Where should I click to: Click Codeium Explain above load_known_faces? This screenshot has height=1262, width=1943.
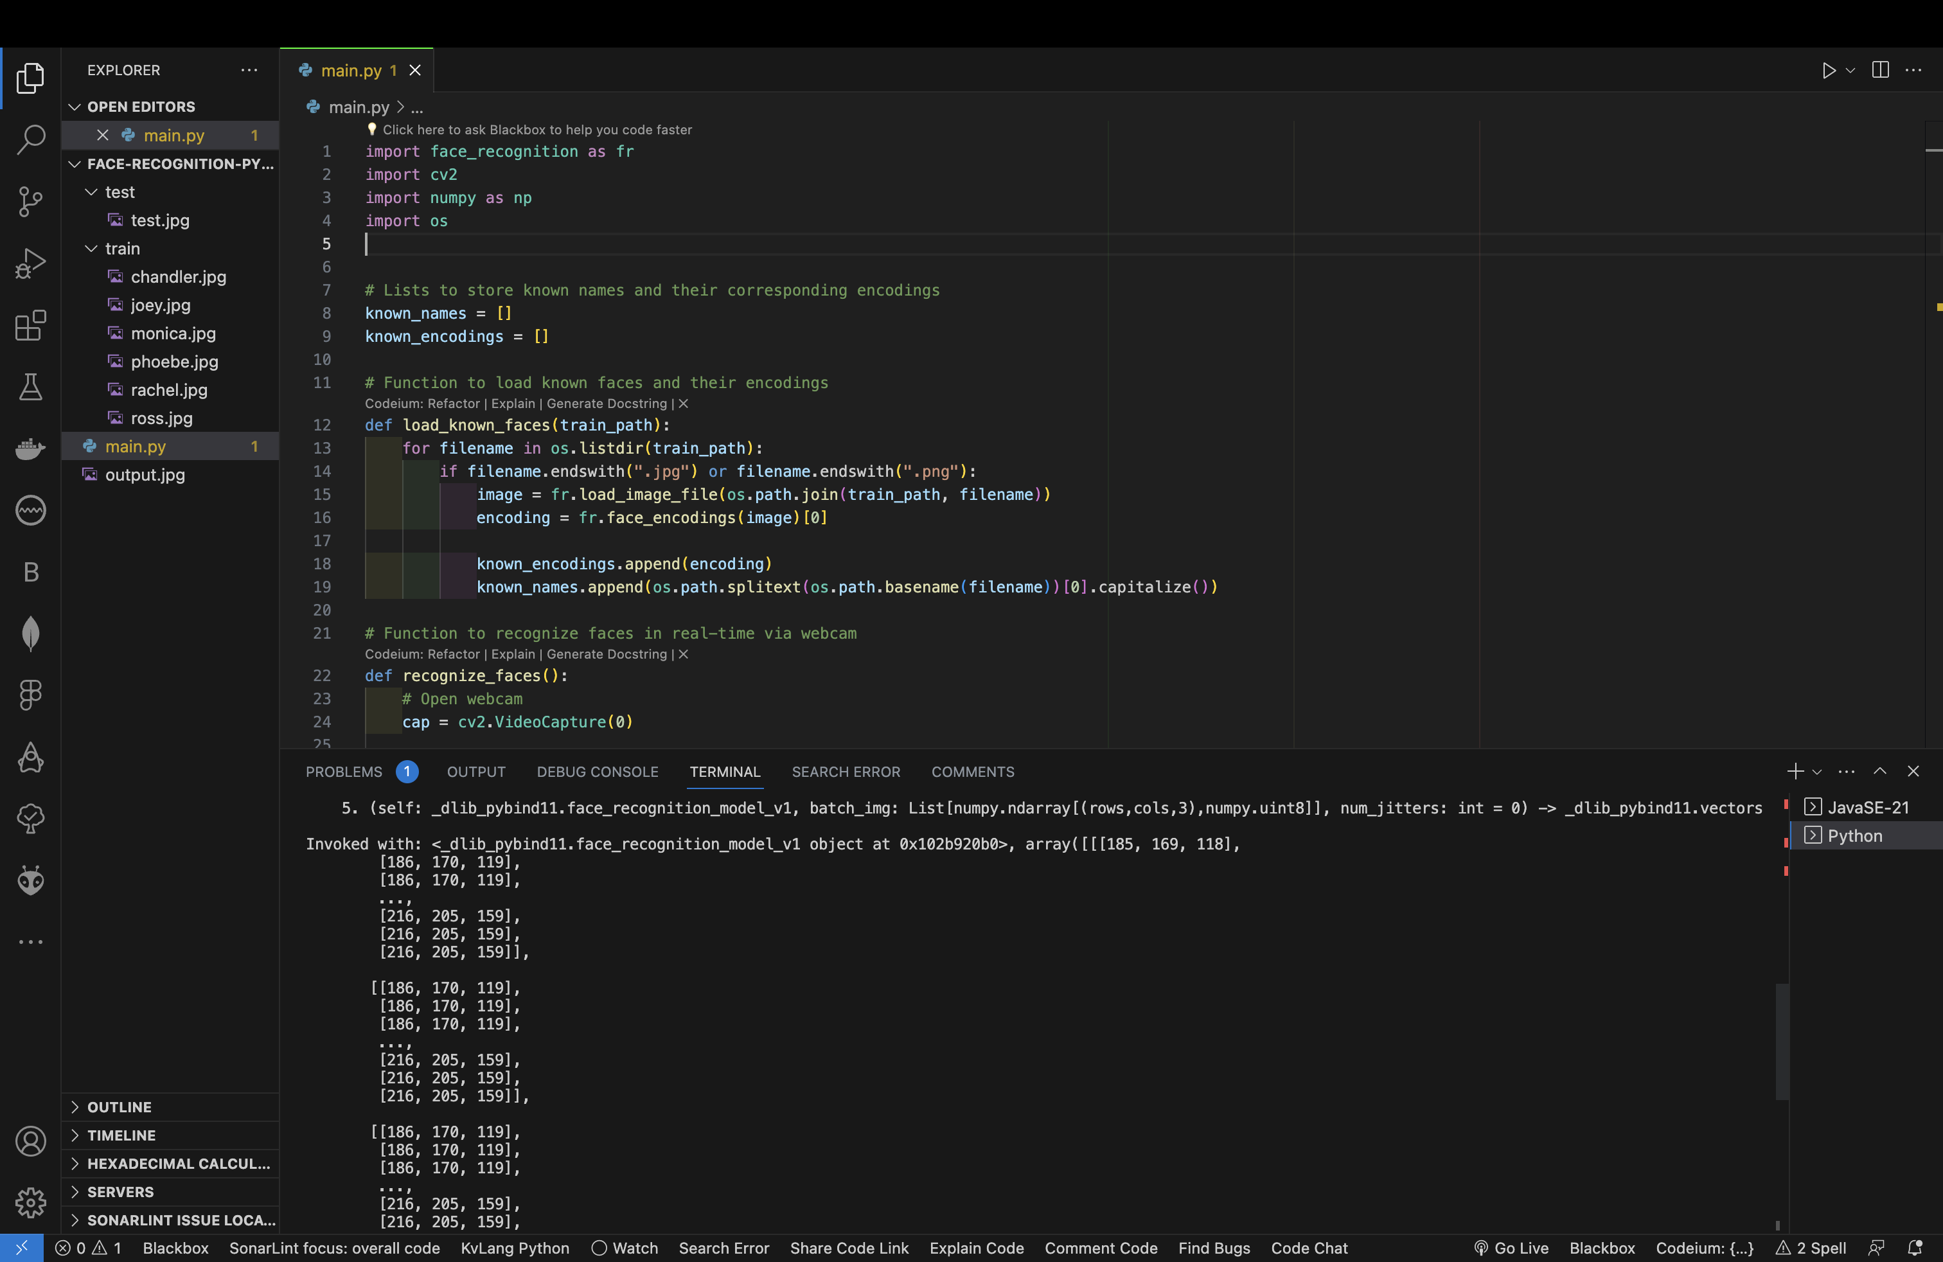[513, 404]
